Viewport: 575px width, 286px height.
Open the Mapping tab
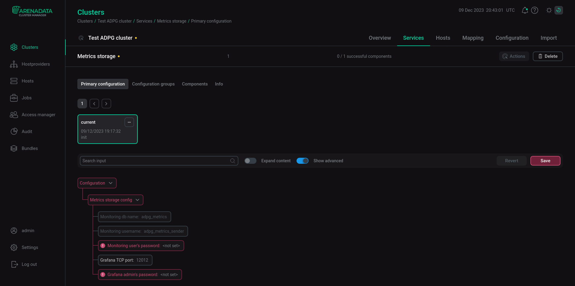[473, 38]
